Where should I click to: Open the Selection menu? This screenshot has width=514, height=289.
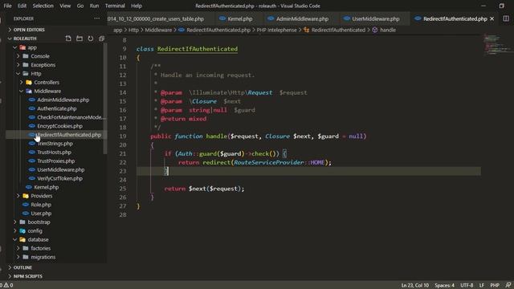(43, 6)
